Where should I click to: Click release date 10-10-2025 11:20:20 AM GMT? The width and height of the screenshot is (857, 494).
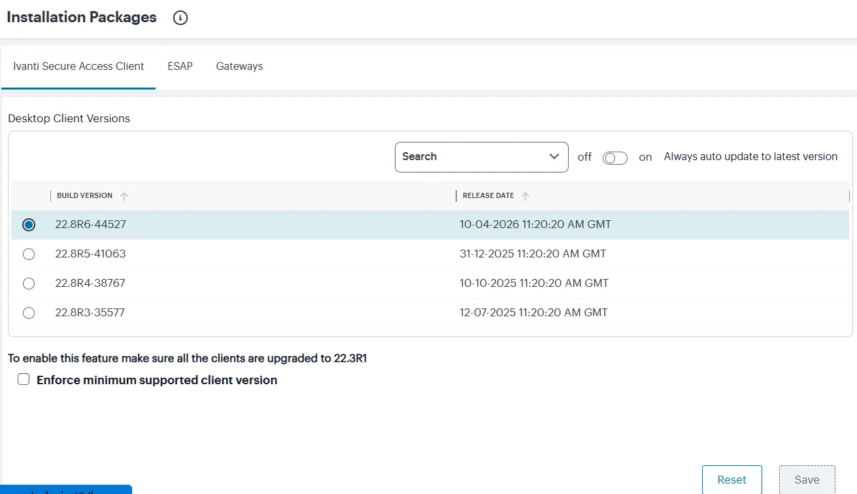coord(534,283)
